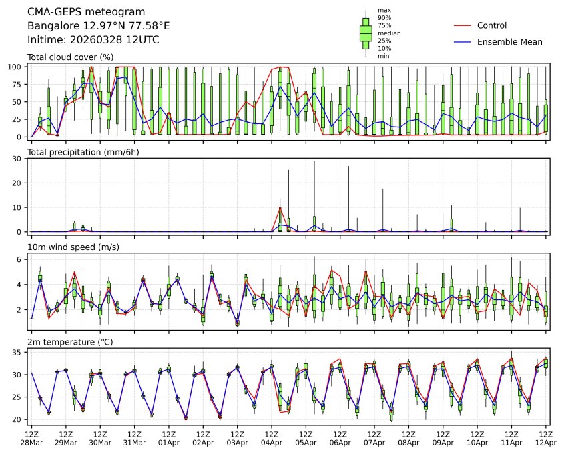This screenshot has height=454, width=564.
Task: Click the Total cloud cover panel title
Action: [x=71, y=57]
